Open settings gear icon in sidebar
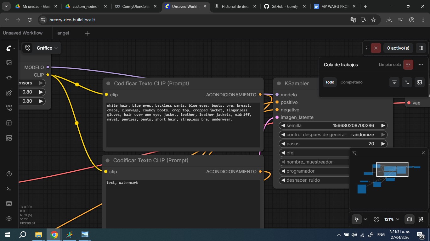The width and height of the screenshot is (430, 241). (9, 218)
